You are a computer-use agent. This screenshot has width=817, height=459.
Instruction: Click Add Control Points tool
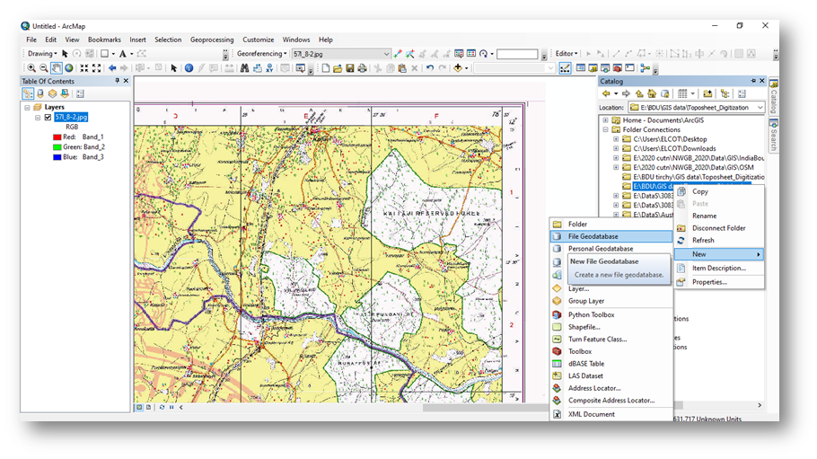pyautogui.click(x=398, y=54)
